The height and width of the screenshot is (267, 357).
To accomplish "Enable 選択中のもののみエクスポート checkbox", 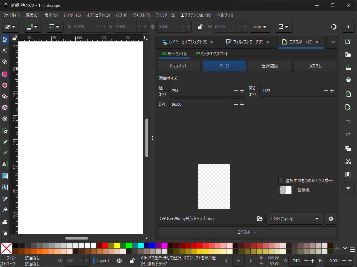I will 281,180.
